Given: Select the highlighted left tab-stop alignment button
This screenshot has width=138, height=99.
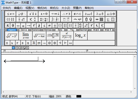Looking at the screenshot, I should pyautogui.click(x=13, y=48).
